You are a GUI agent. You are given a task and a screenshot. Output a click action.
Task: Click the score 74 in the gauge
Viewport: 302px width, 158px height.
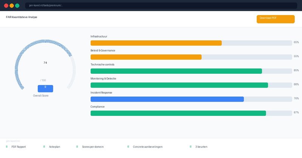[45, 63]
